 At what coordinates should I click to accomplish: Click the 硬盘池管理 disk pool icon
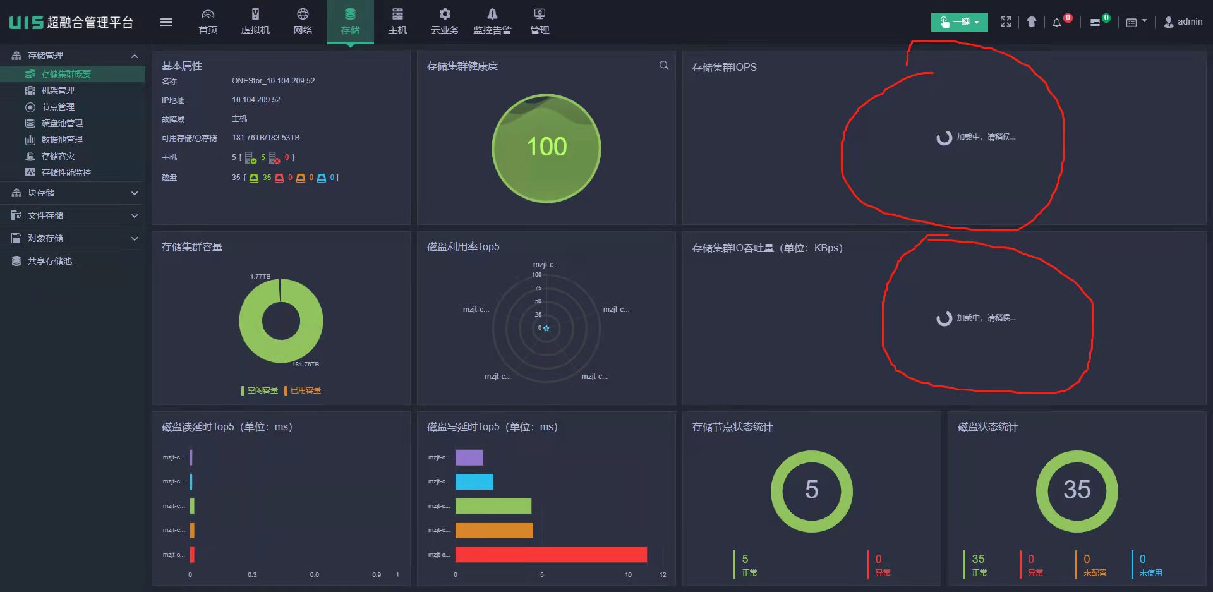(30, 123)
